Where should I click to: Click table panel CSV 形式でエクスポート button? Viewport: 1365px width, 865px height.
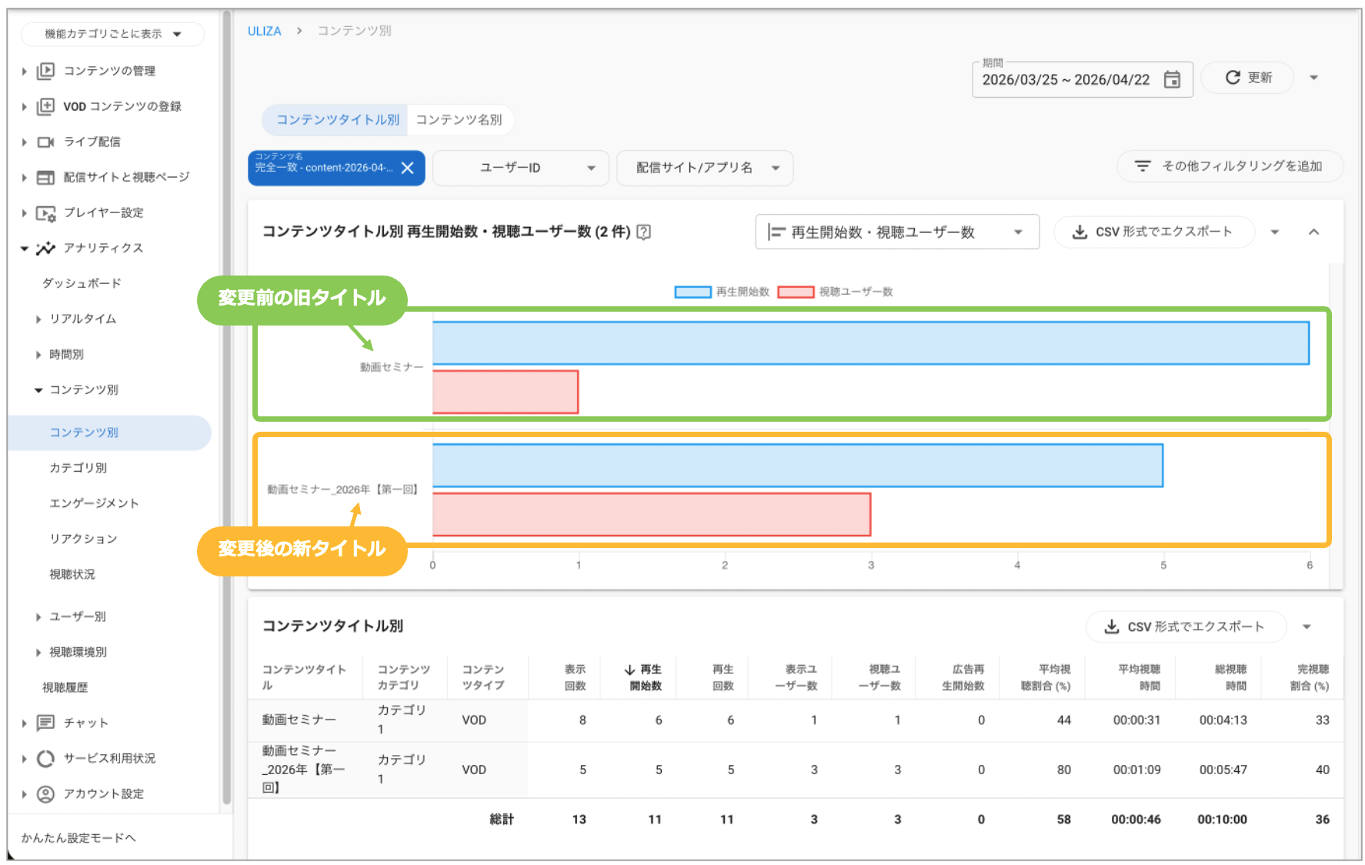pos(1186,626)
